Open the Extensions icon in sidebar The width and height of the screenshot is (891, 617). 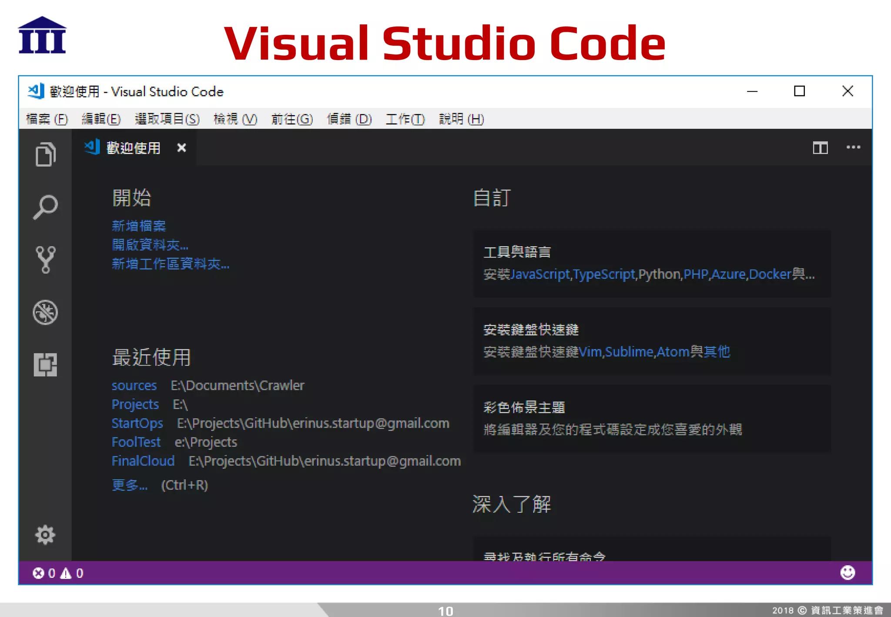(x=45, y=365)
